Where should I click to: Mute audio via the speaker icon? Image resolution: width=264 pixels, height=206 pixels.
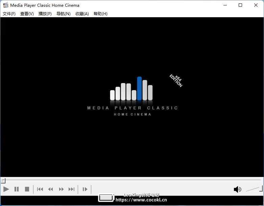(237, 189)
